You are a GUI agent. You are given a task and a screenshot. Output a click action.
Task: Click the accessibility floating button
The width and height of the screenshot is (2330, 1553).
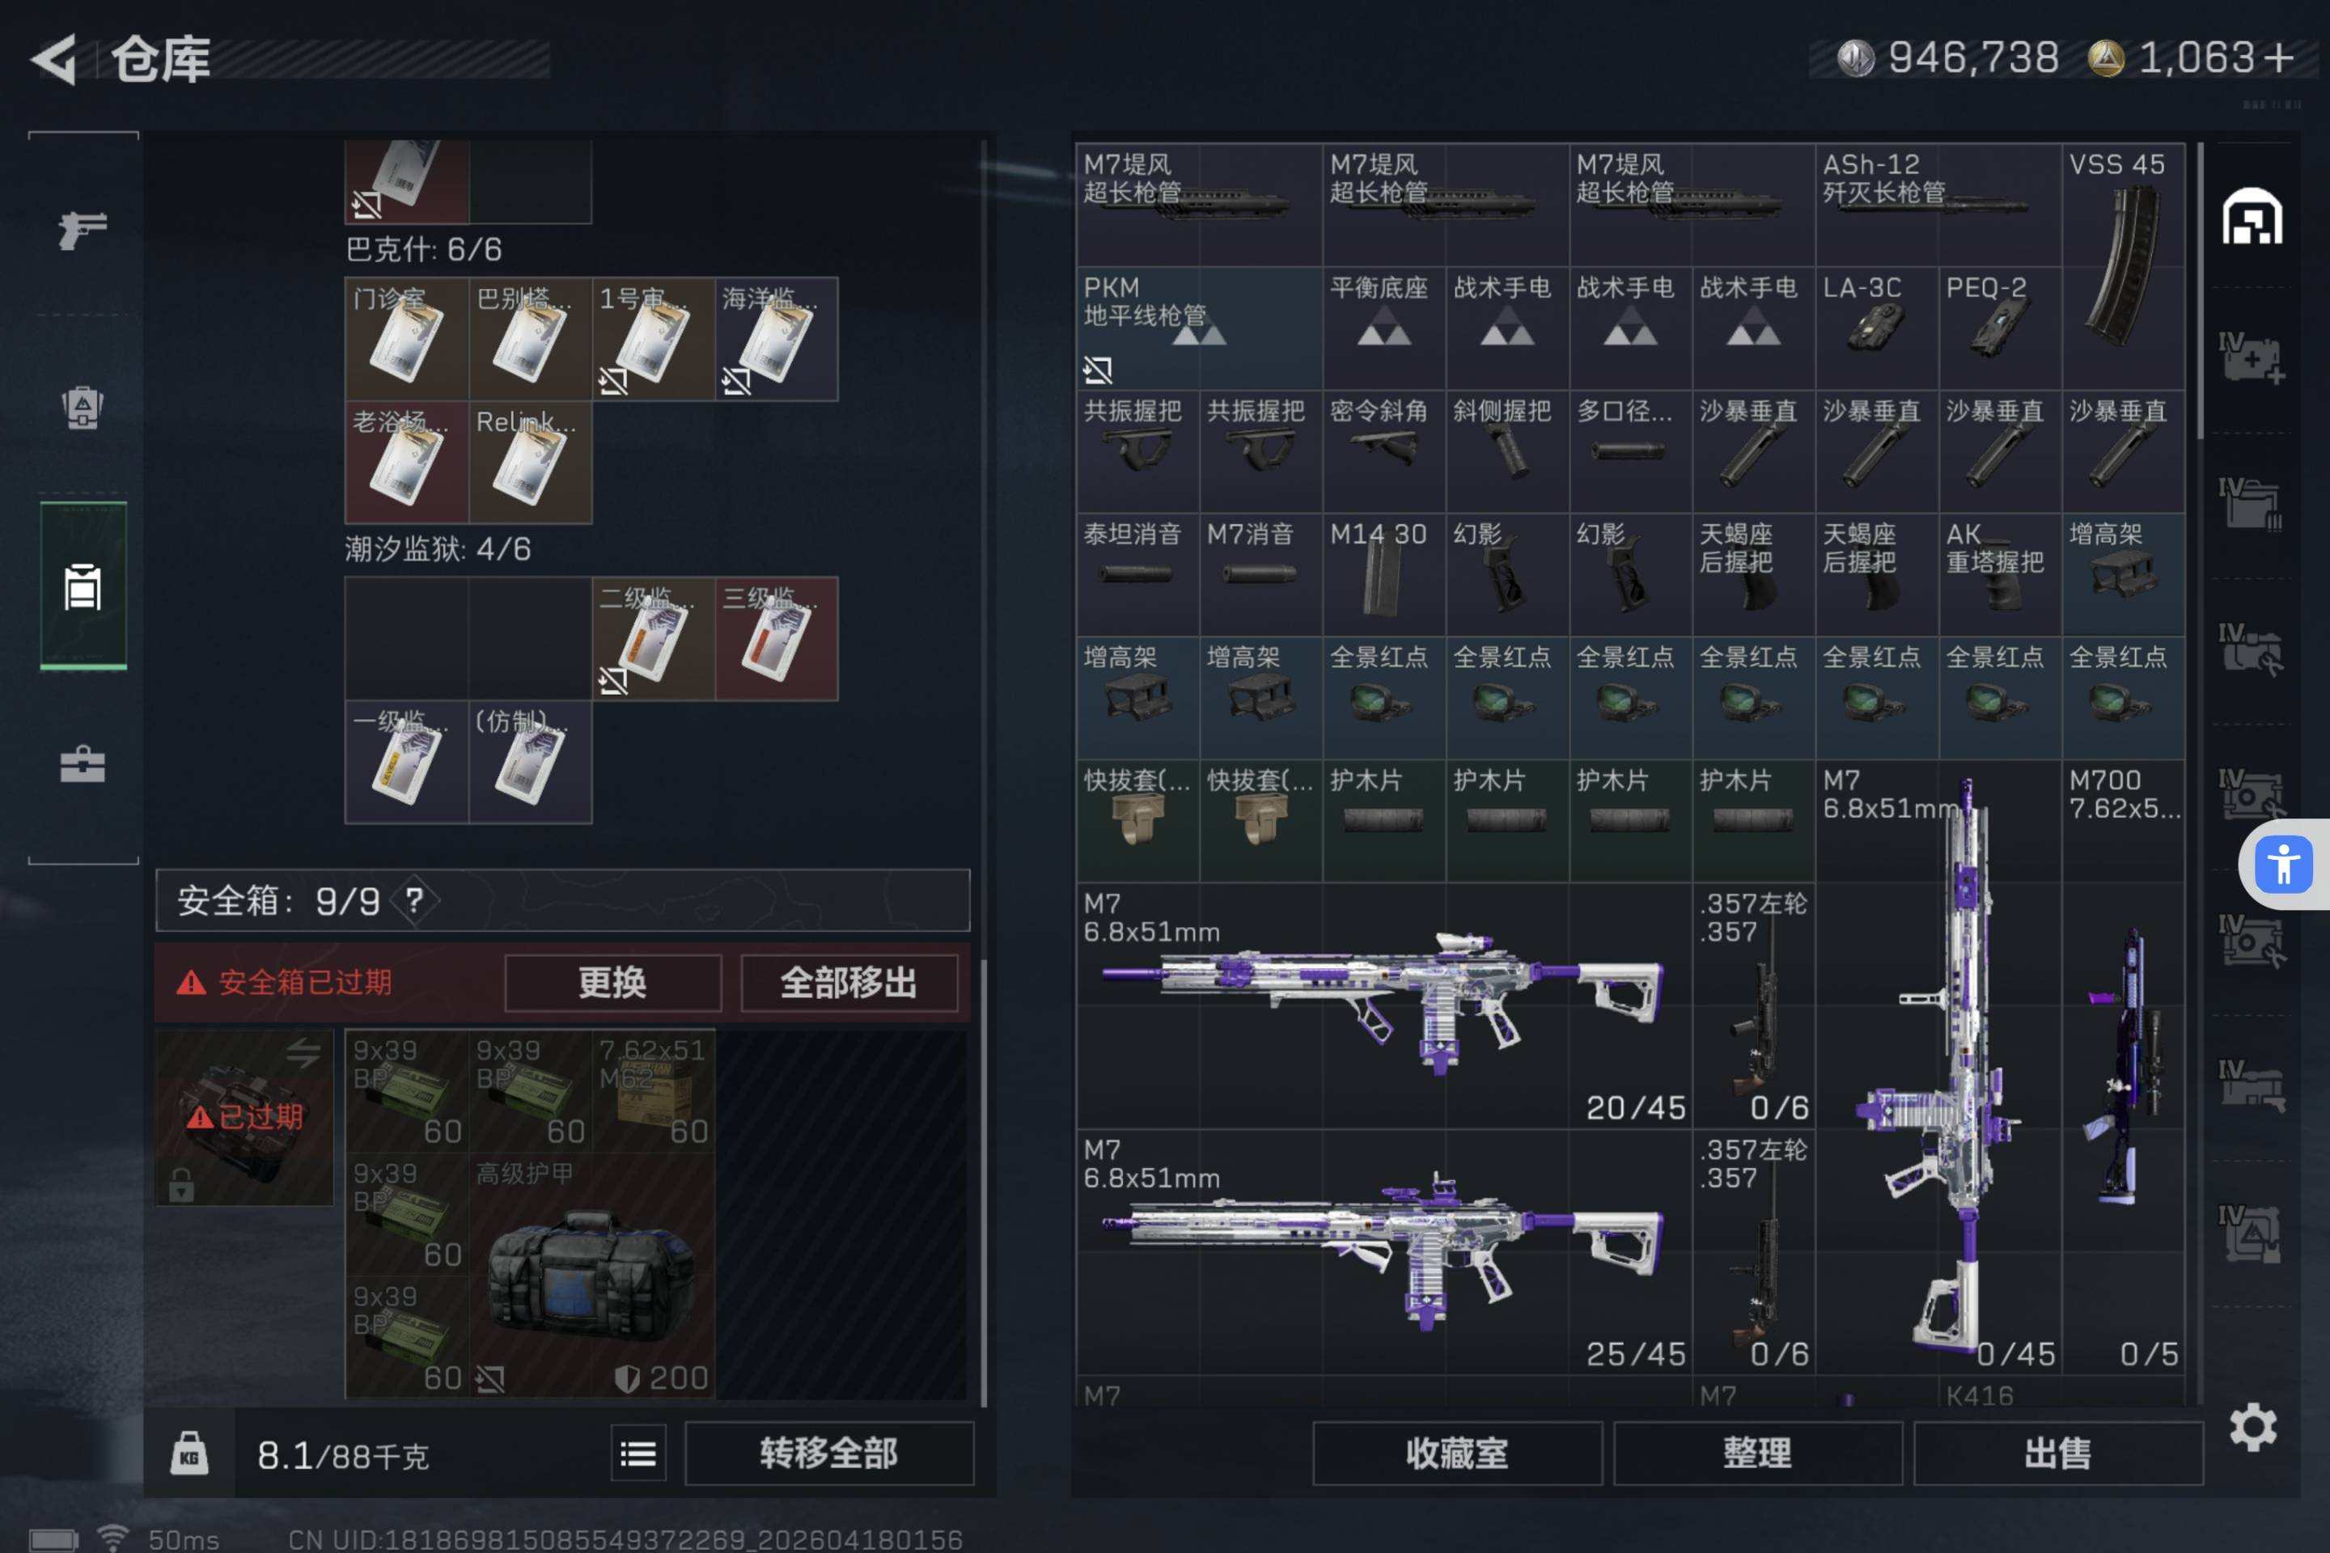(2282, 865)
